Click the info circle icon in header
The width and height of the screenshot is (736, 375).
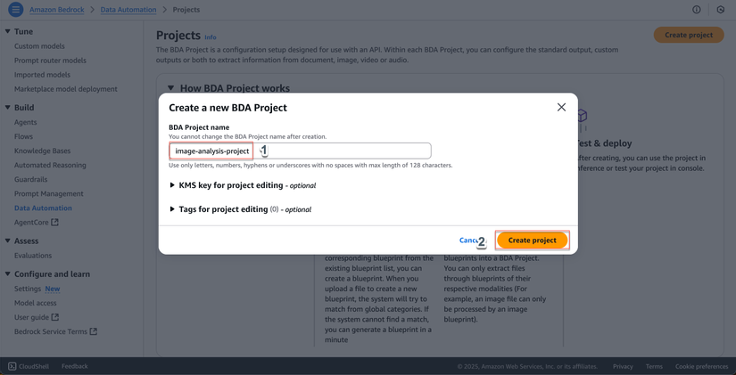tap(697, 10)
